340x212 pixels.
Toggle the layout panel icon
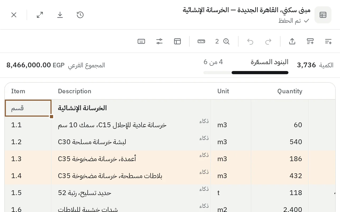[x=177, y=41]
